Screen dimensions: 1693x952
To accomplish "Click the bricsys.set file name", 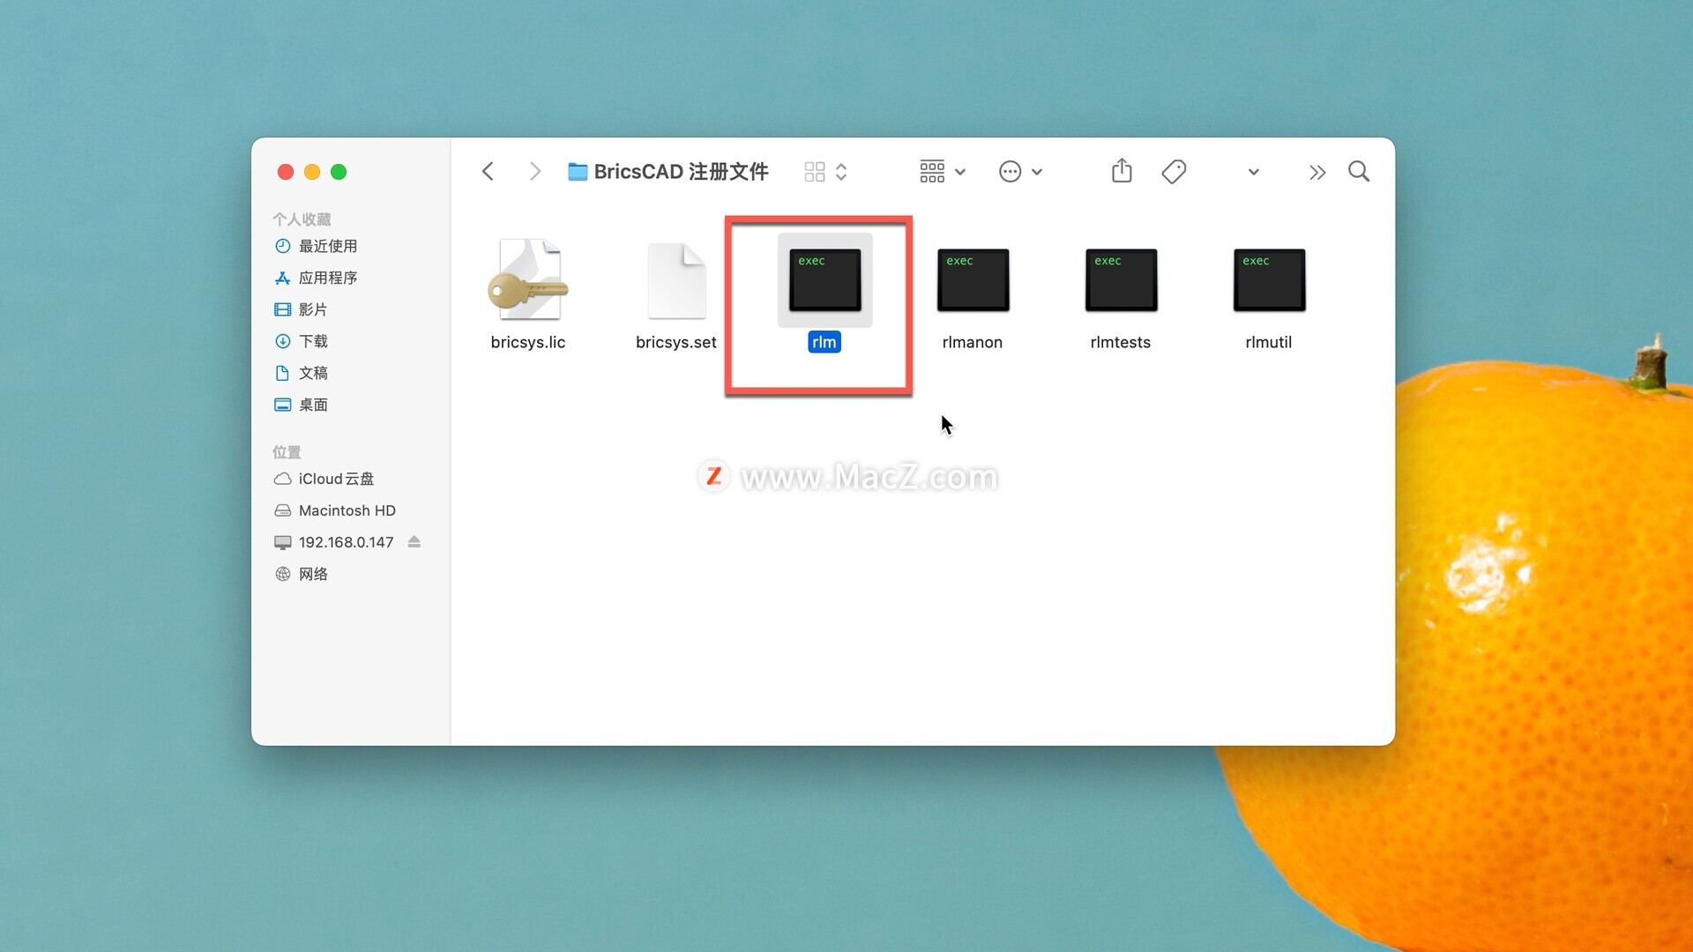I will tap(676, 342).
